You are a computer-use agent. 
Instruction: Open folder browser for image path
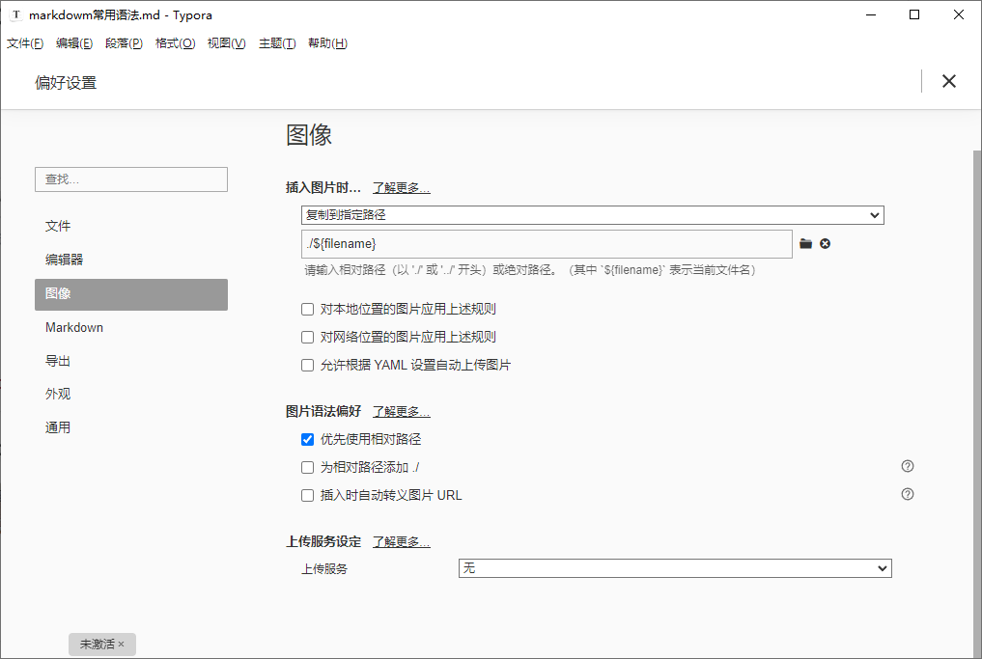(805, 244)
